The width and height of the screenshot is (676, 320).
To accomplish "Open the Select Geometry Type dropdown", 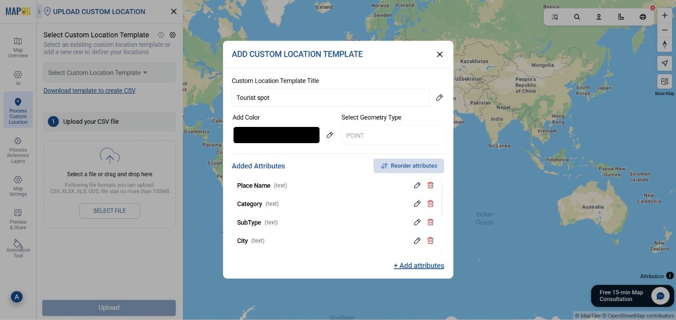I will [392, 135].
